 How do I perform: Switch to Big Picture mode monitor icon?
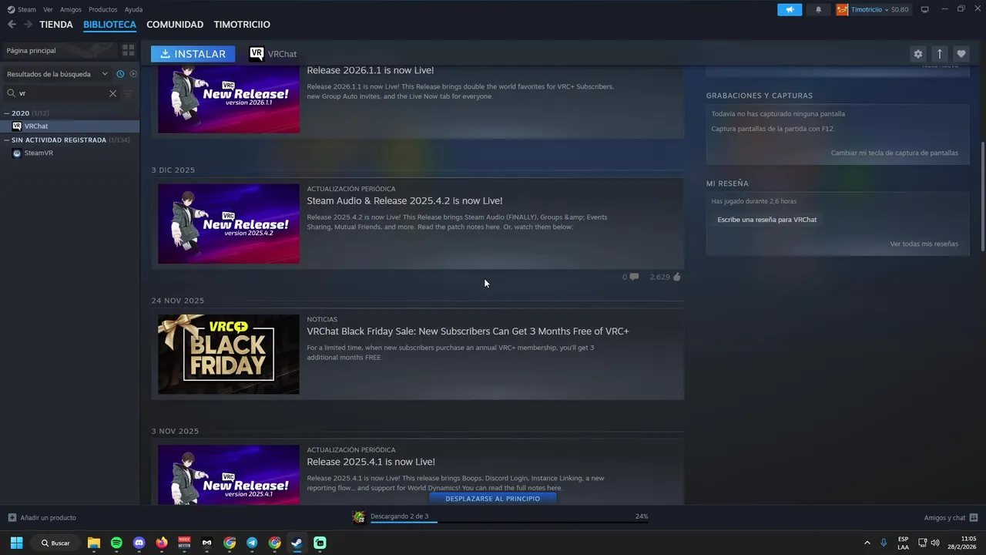point(925,9)
